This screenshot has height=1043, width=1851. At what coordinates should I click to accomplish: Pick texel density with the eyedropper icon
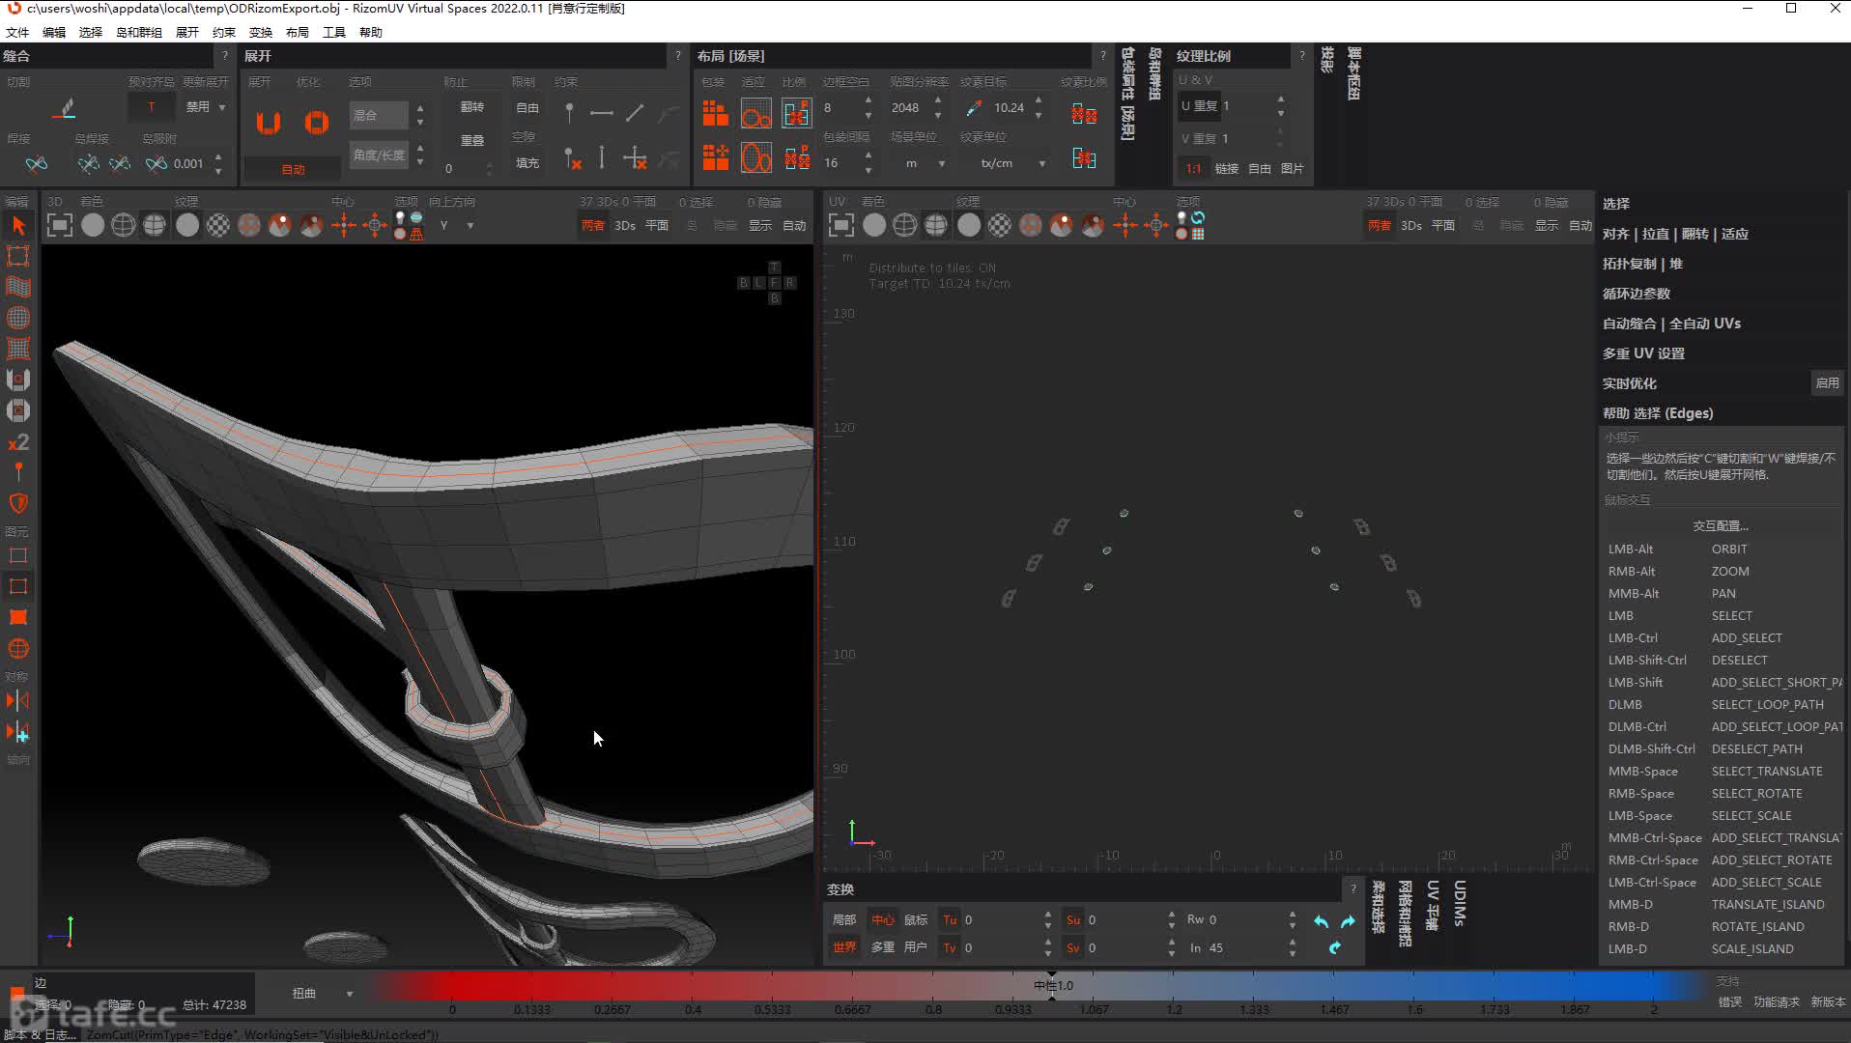click(973, 108)
